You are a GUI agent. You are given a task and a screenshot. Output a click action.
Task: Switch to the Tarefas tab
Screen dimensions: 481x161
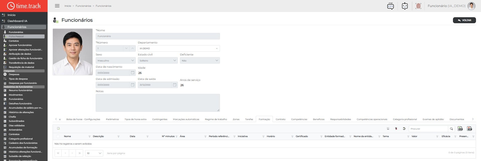click(x=249, y=119)
